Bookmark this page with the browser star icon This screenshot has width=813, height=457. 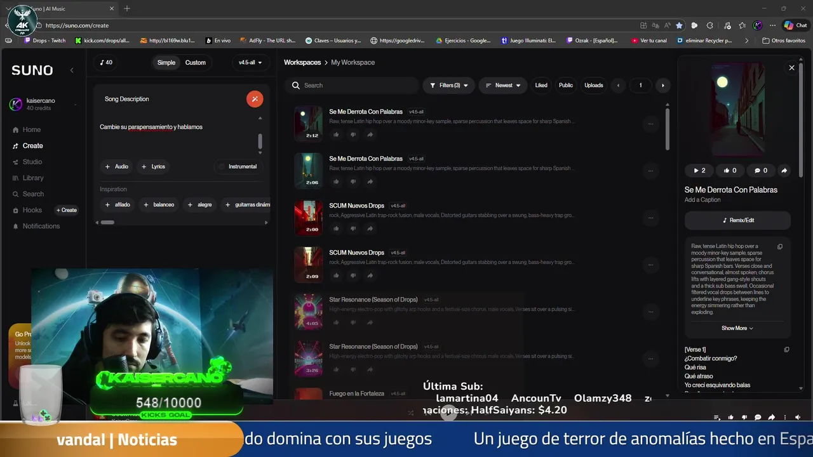tap(679, 25)
